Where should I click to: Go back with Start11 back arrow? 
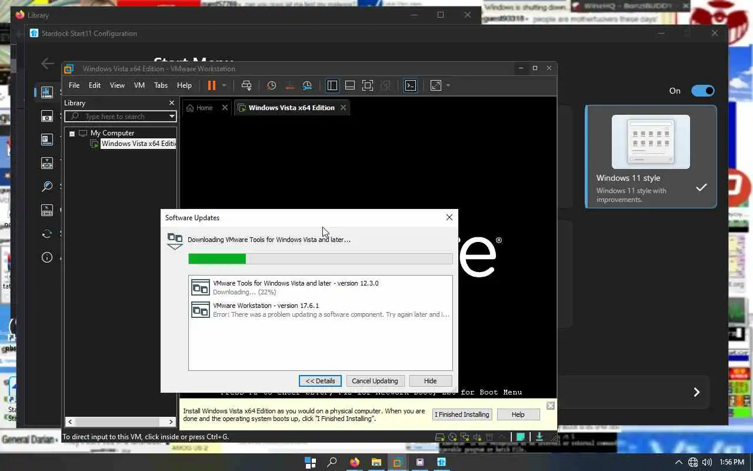[48, 64]
